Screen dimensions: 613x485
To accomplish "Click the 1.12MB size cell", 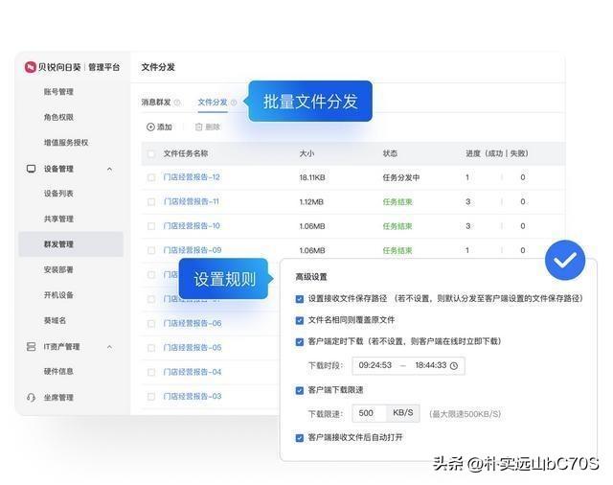I will point(311,202).
